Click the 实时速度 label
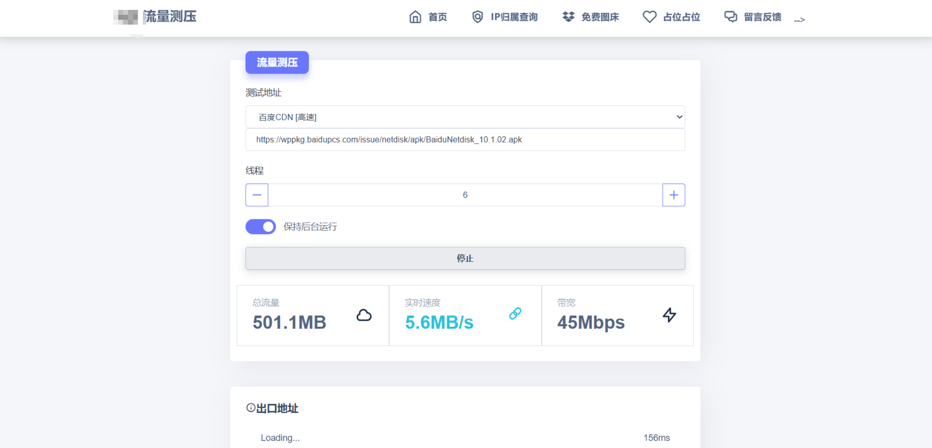Image resolution: width=932 pixels, height=448 pixels. click(x=423, y=303)
